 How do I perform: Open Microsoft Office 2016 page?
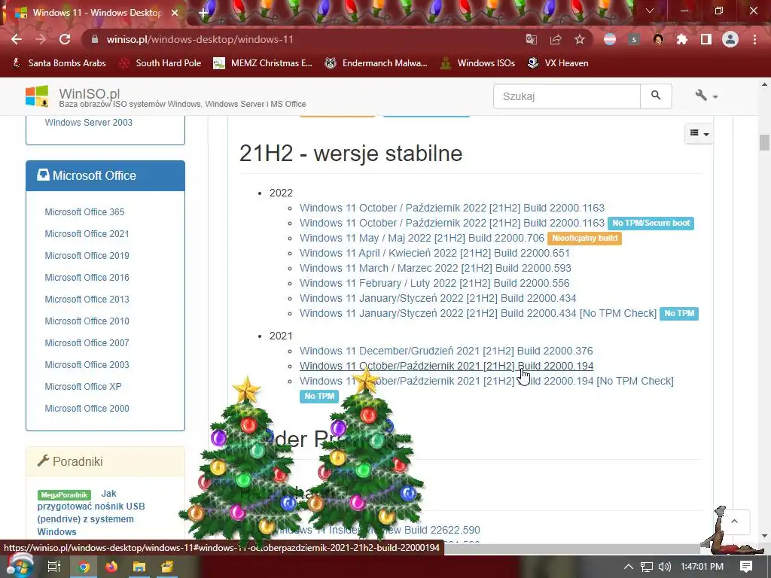tap(87, 277)
